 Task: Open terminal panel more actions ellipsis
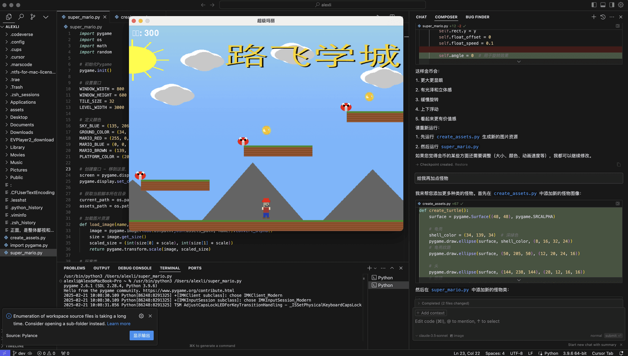coord(383,268)
